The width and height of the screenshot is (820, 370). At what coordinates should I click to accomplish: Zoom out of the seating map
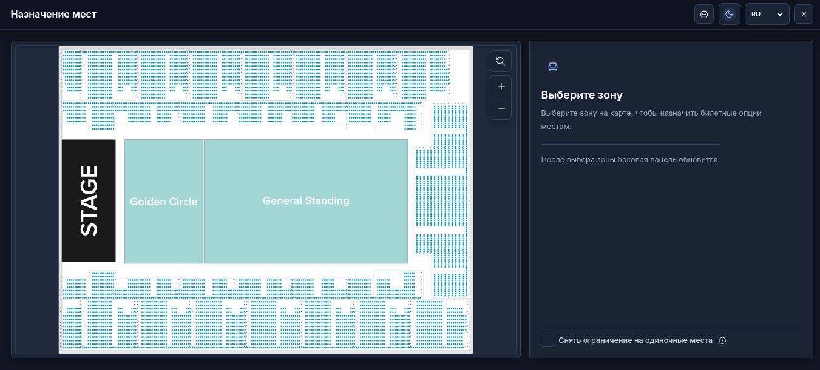coord(501,108)
